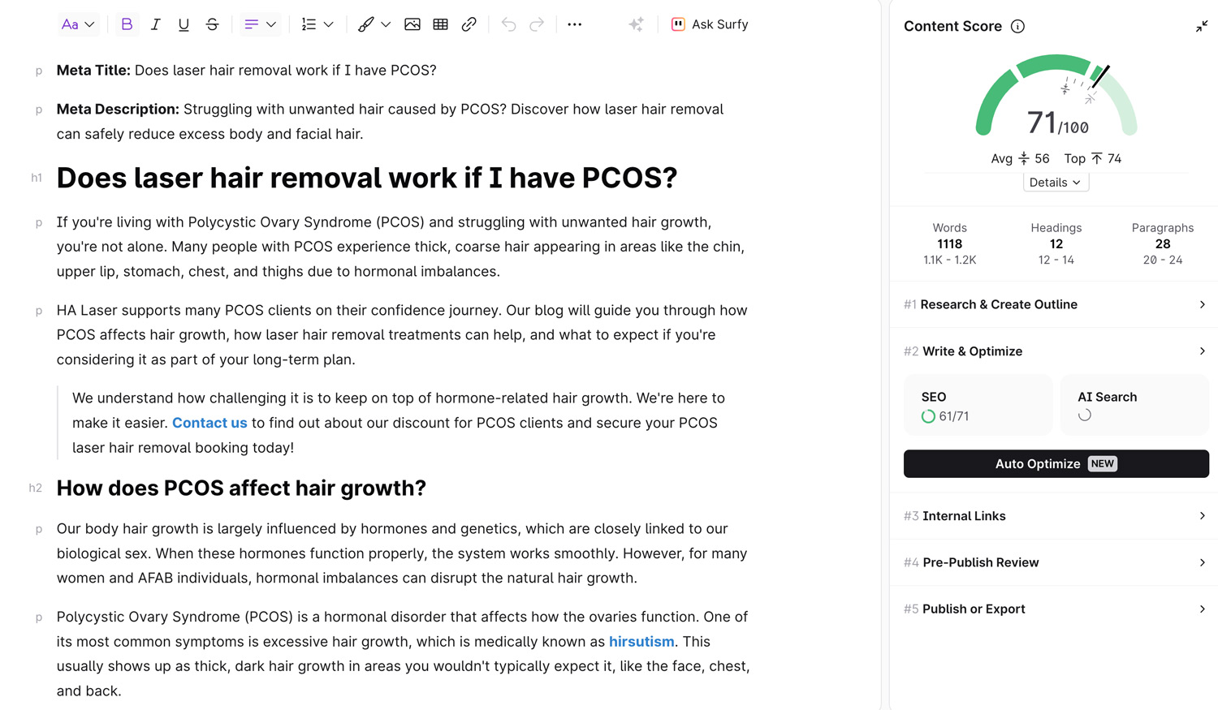Toggle italic formatting
Screen dimensions: 1218x710
click(155, 24)
